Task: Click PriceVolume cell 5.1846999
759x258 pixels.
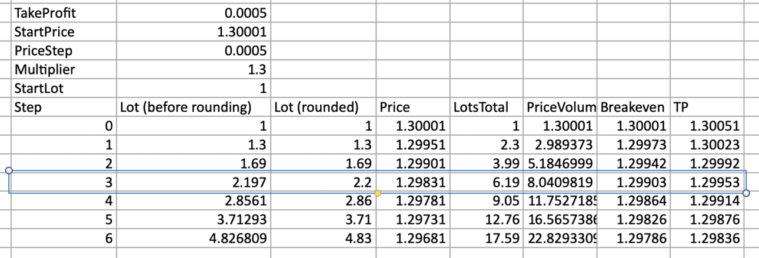Action: pyautogui.click(x=561, y=162)
